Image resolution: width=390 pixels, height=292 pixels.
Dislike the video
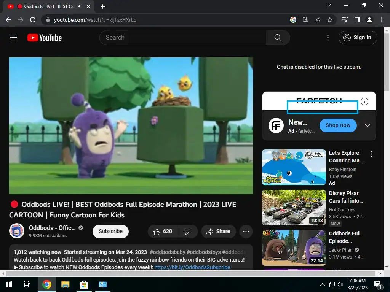click(x=187, y=232)
